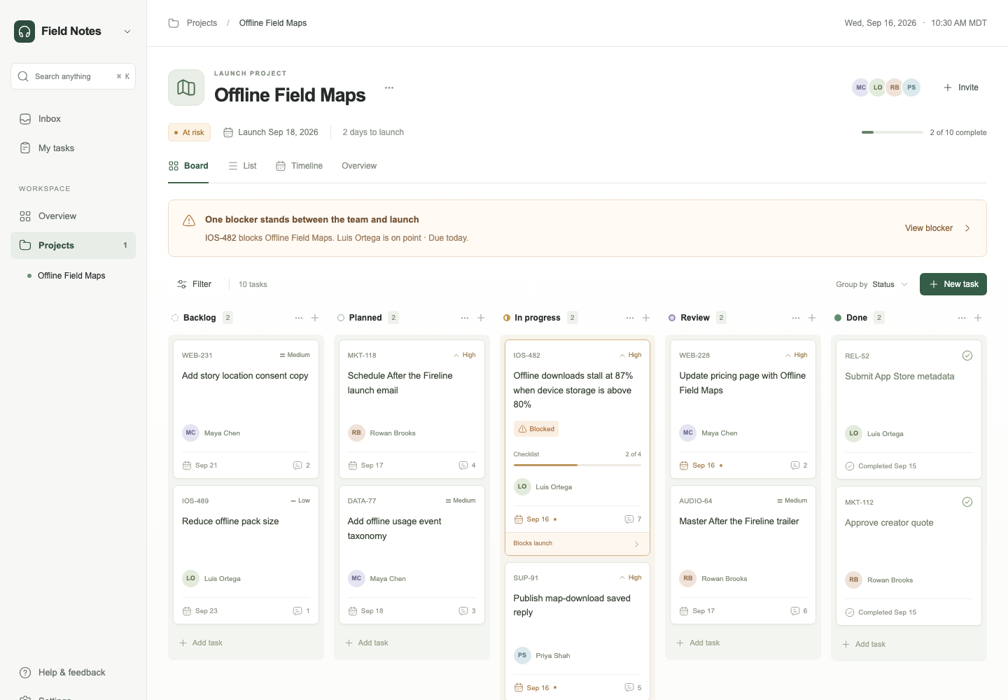Open the Planned column more options
Screen dimensions: 1008x700
click(x=465, y=318)
